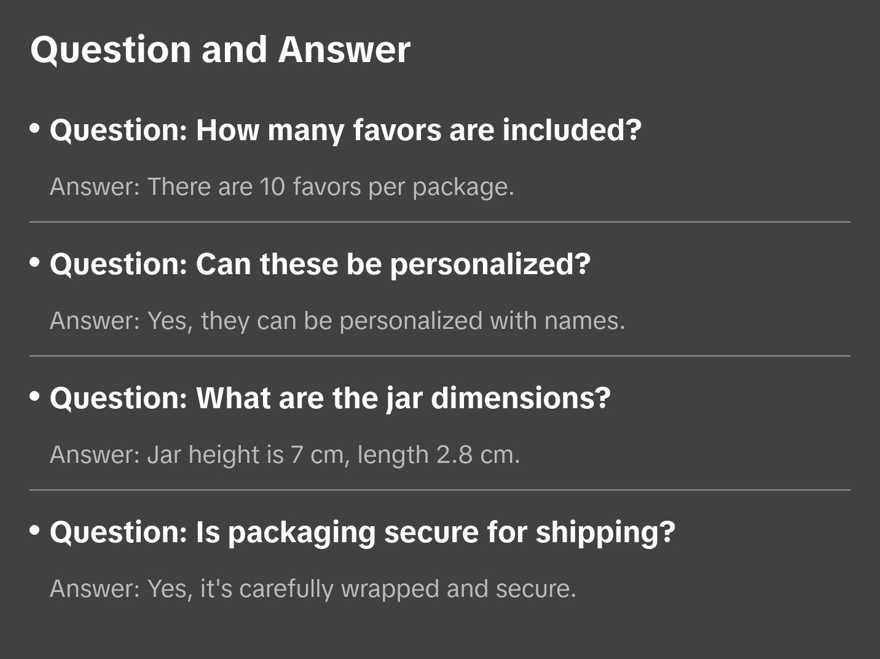Click the bullet beside the jar dimensions question
This screenshot has width=880, height=659.
click(35, 396)
